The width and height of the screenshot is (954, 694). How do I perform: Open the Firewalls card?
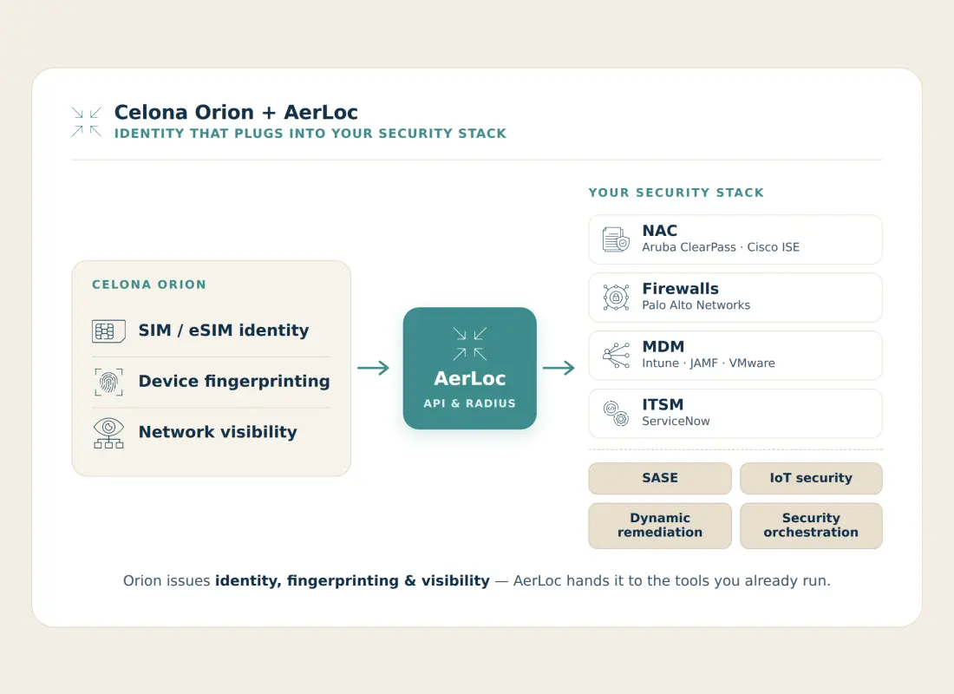pos(735,297)
